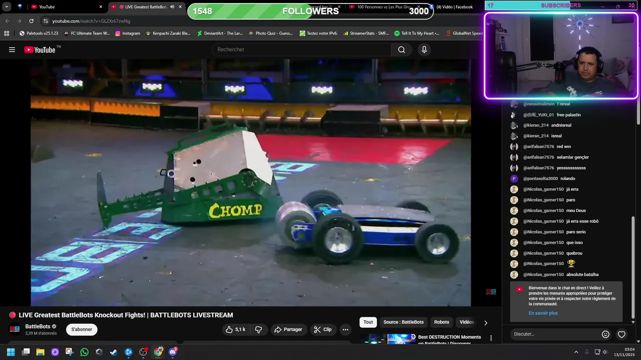Select the Robots chip

[x=442, y=322]
